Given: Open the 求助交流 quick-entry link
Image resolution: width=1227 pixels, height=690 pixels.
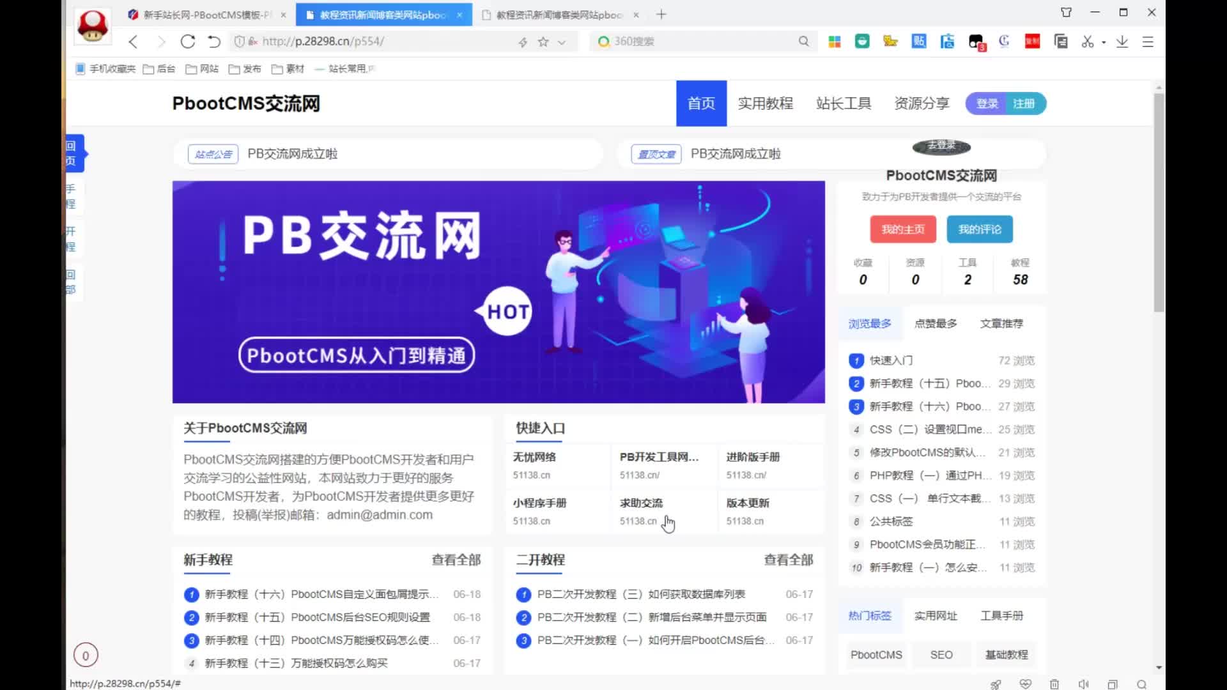Looking at the screenshot, I should (x=641, y=503).
